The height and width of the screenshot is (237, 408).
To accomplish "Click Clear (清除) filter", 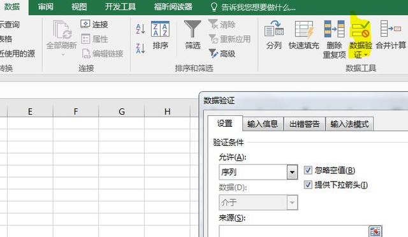I will (222, 24).
